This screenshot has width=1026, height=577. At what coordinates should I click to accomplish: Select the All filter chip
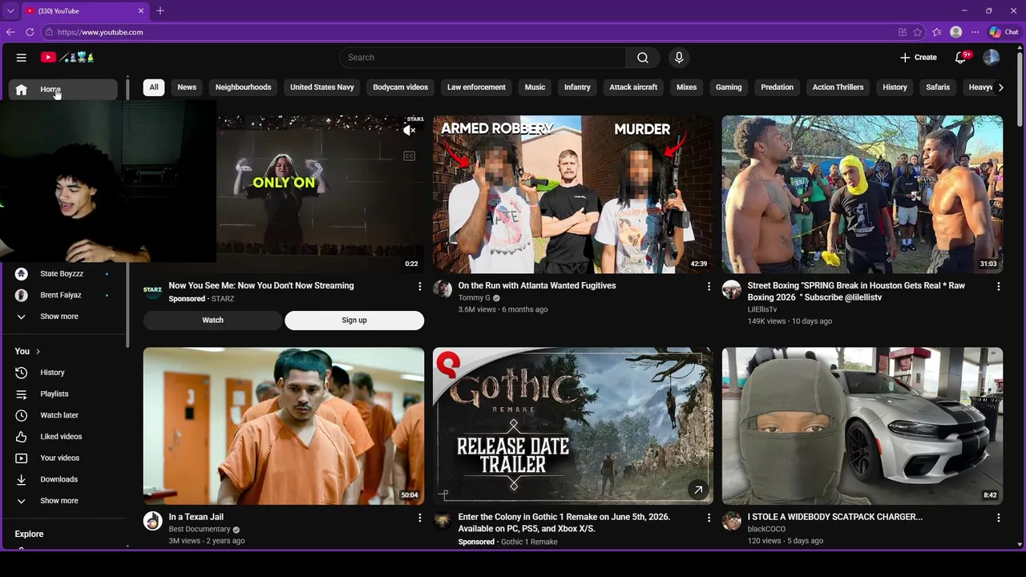154,87
